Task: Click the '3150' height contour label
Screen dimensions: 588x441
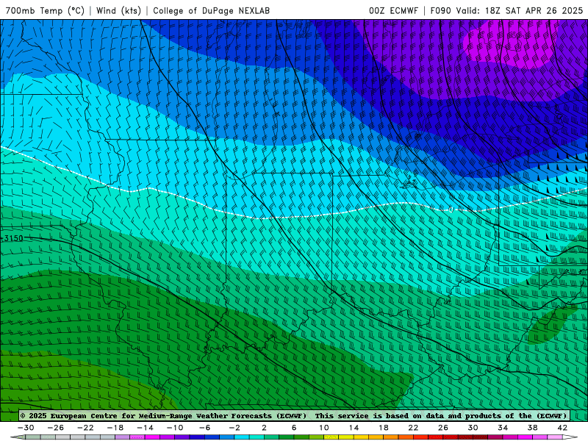Action: click(13, 238)
